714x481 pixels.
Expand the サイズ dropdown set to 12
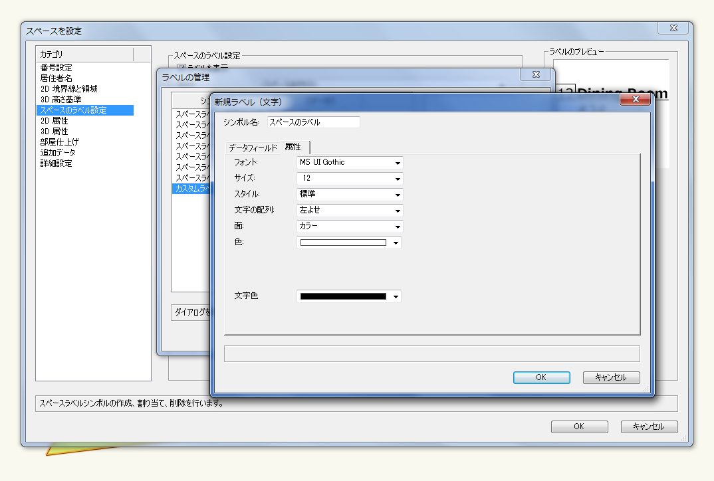click(x=350, y=179)
